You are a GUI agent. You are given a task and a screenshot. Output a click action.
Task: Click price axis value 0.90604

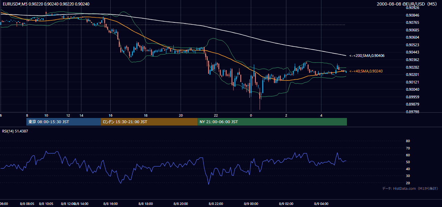(413, 37)
